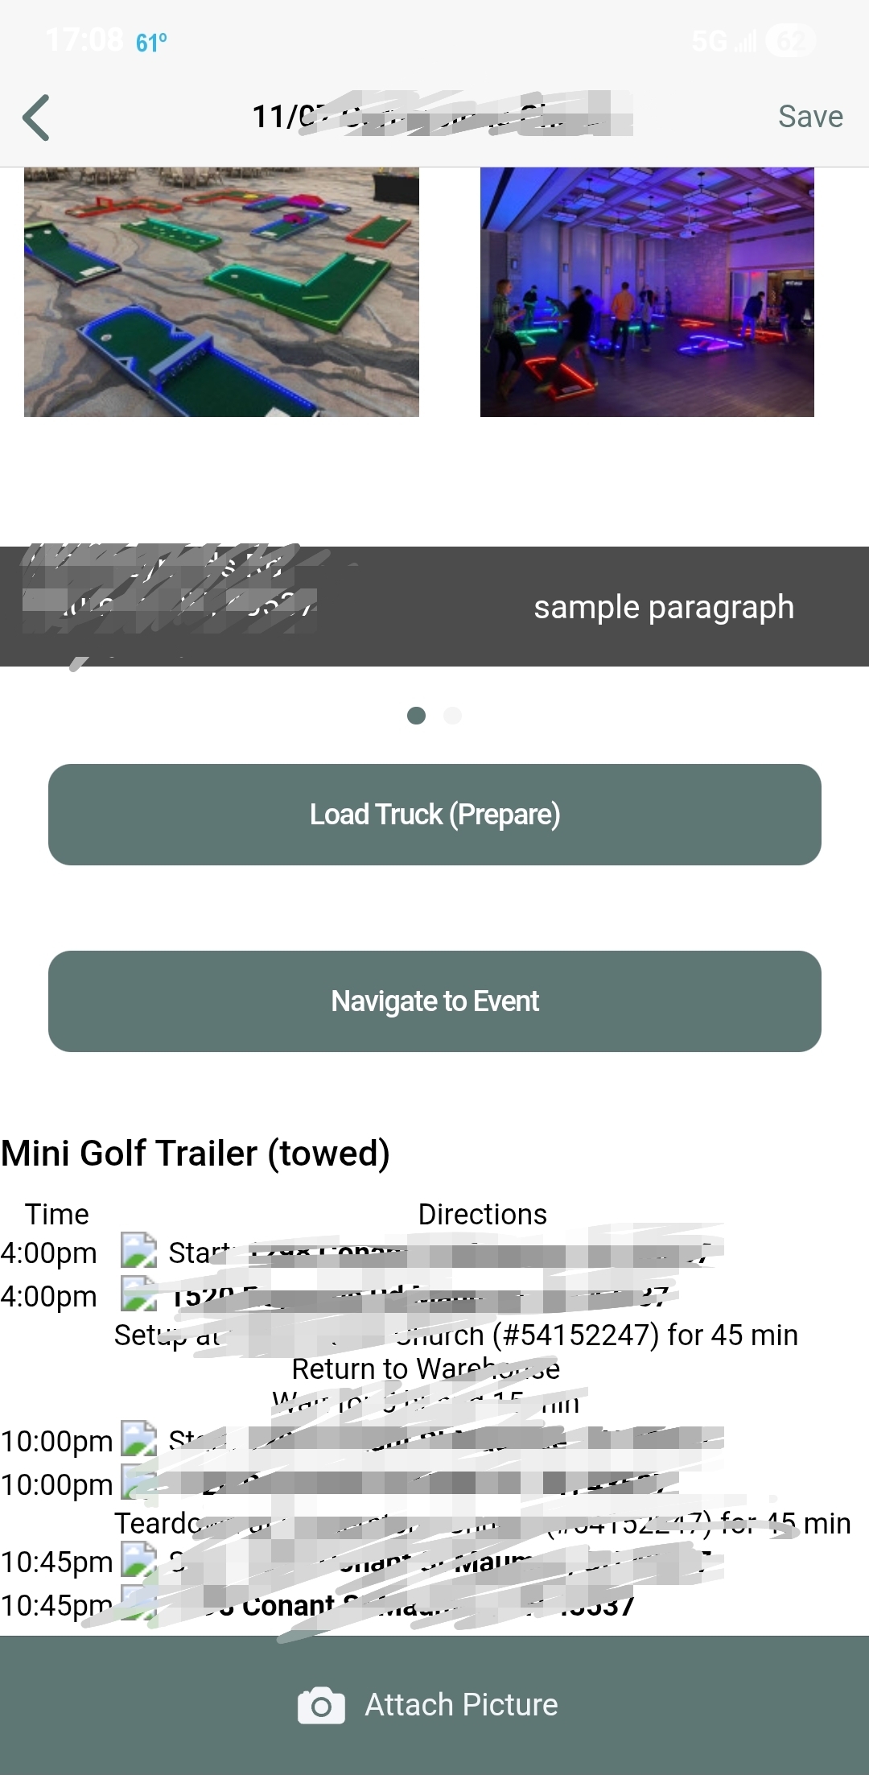Tap the map icon on the second 10:00pm row
869x1775 pixels.
click(x=138, y=1483)
